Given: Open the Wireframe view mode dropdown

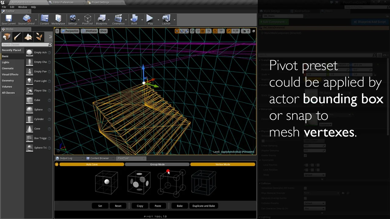Looking at the screenshot, I should click(91, 31).
